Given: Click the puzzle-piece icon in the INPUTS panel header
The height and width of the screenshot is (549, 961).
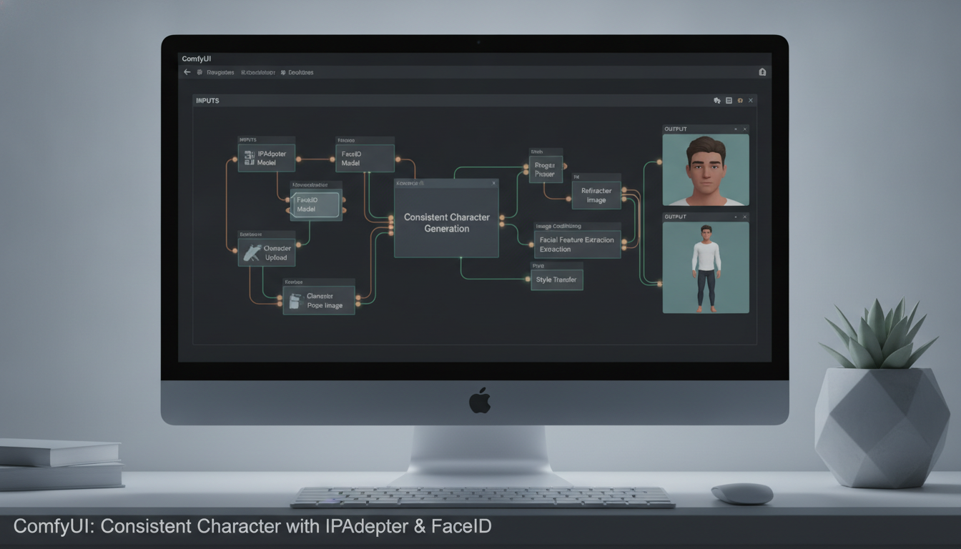Looking at the screenshot, I should click(717, 101).
